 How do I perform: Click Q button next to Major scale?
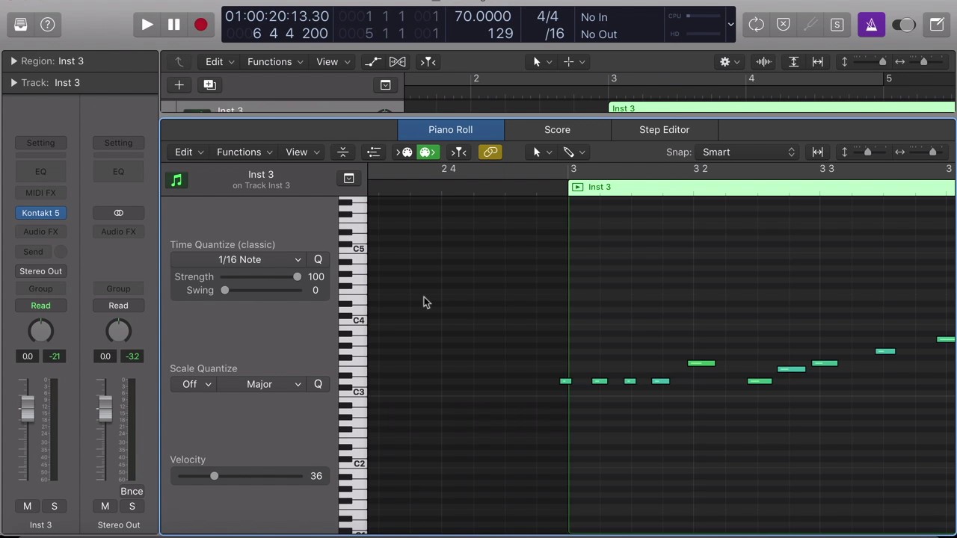point(318,385)
